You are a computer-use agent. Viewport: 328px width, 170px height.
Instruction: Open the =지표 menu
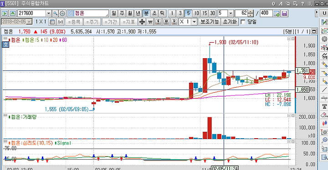(x=128, y=22)
